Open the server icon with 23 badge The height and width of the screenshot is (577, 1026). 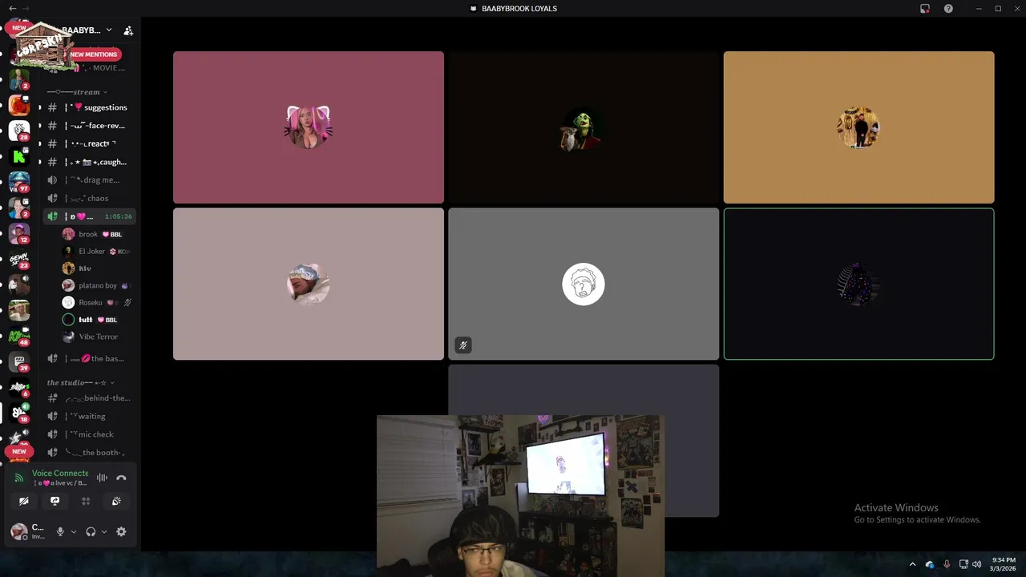[19, 259]
